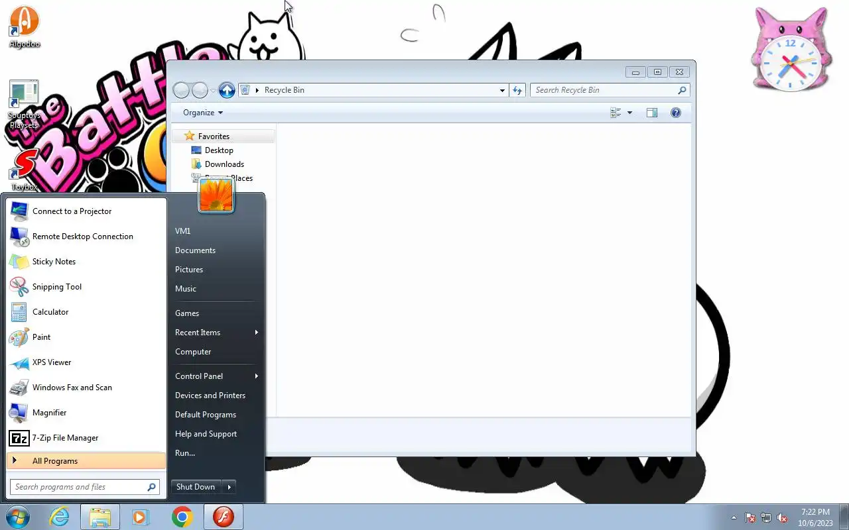Open Magnifier from Start menu

86,413
